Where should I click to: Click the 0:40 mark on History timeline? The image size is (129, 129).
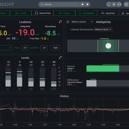tap(15, 125)
